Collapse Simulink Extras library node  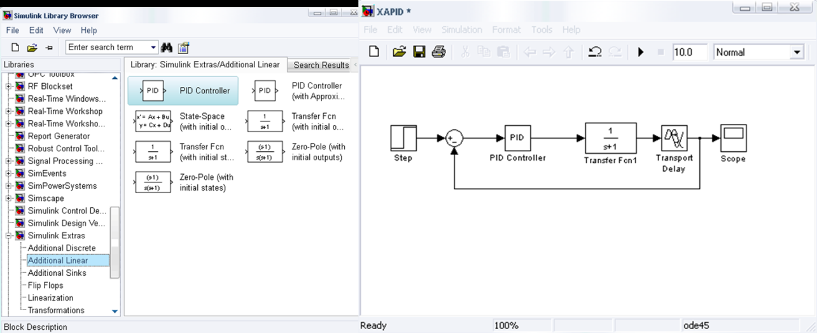[x=9, y=236]
